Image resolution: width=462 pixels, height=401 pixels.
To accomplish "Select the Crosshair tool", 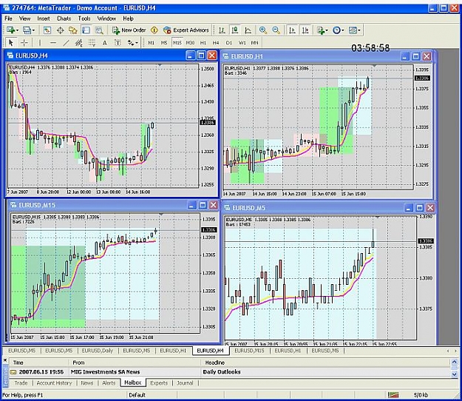I will [24, 43].
